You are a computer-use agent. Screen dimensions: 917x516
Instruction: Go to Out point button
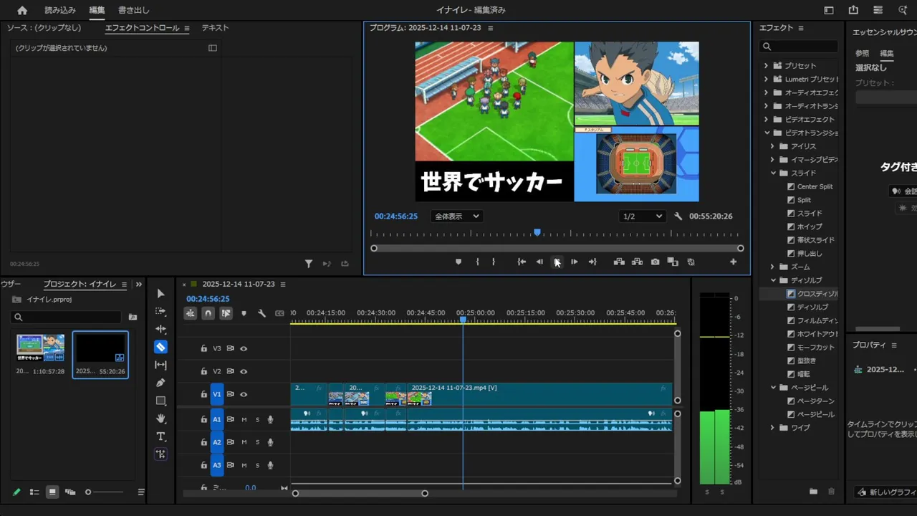coord(592,262)
